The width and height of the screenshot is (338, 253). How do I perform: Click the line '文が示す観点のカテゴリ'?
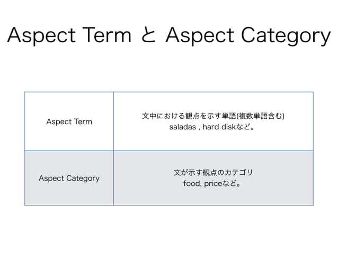[x=214, y=173]
